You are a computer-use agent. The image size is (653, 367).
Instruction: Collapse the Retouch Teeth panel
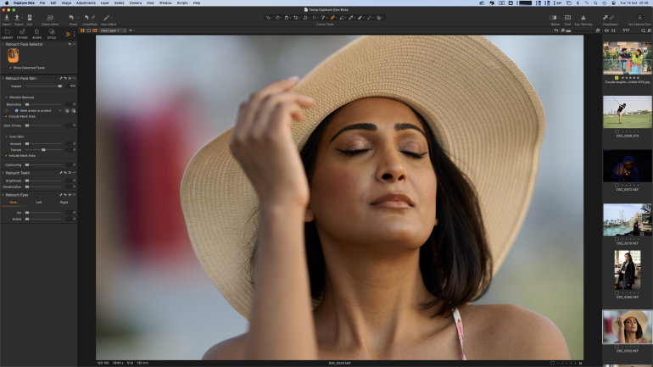[3, 173]
